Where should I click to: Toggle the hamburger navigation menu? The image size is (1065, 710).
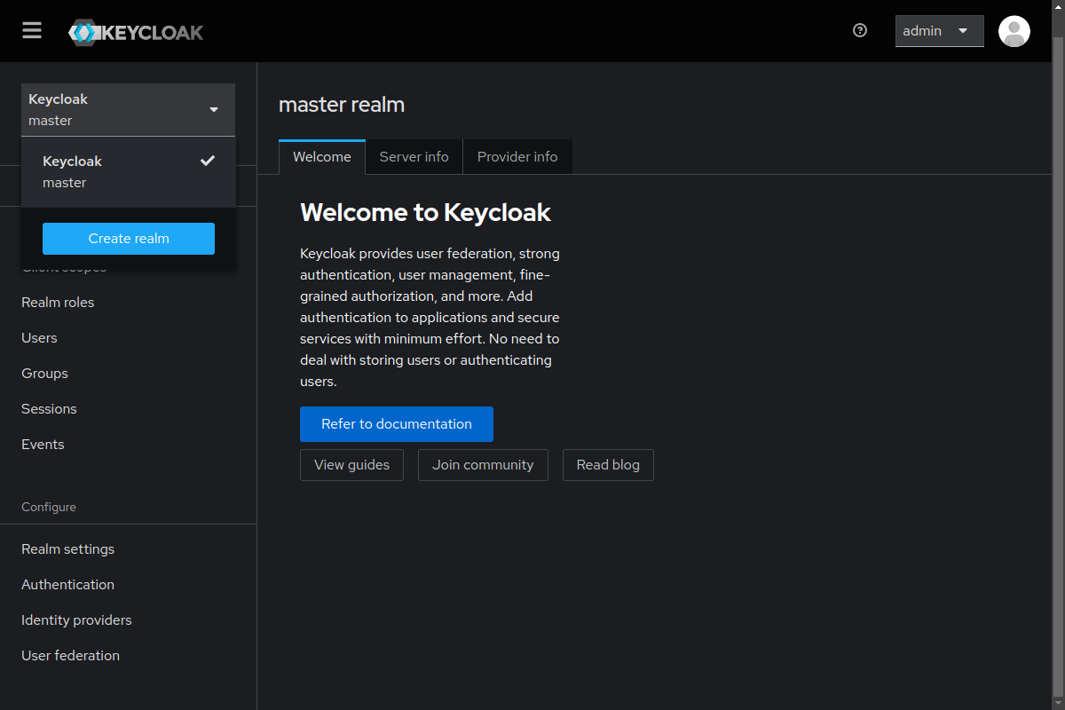pyautogui.click(x=32, y=31)
